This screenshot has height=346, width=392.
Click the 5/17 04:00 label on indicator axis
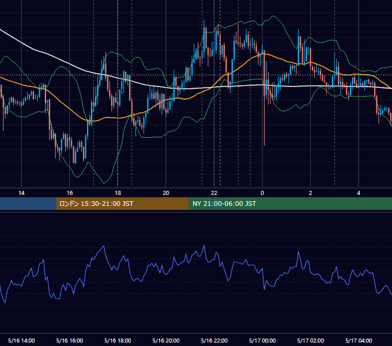(x=359, y=340)
